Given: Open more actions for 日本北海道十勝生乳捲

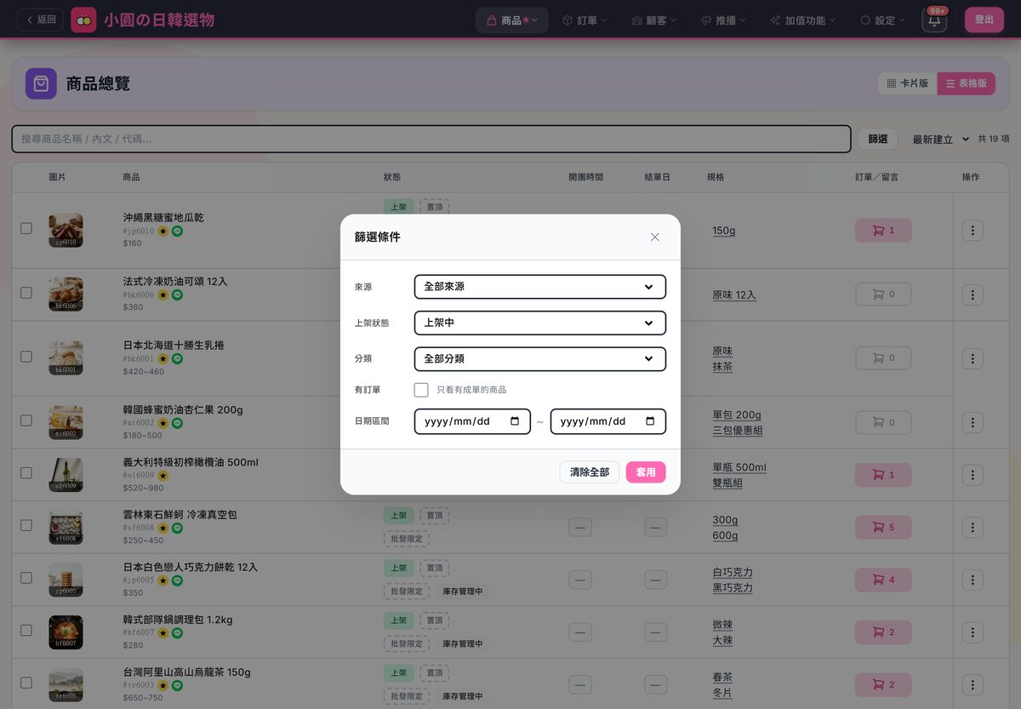Looking at the screenshot, I should click(x=973, y=358).
